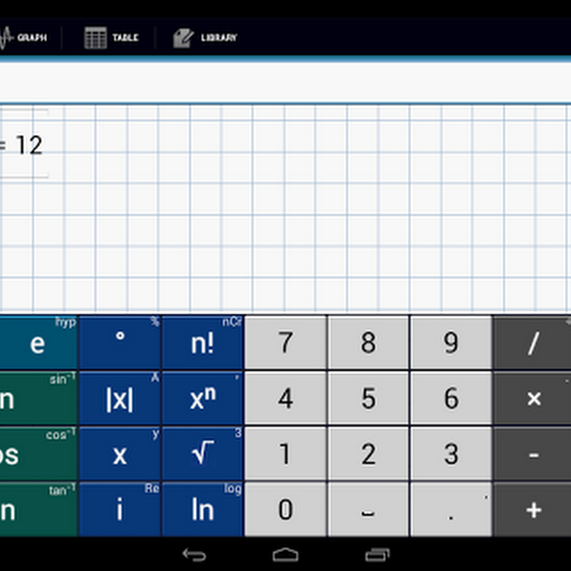The height and width of the screenshot is (571, 571).
Task: Tap the division slash key
Action: 532,343
